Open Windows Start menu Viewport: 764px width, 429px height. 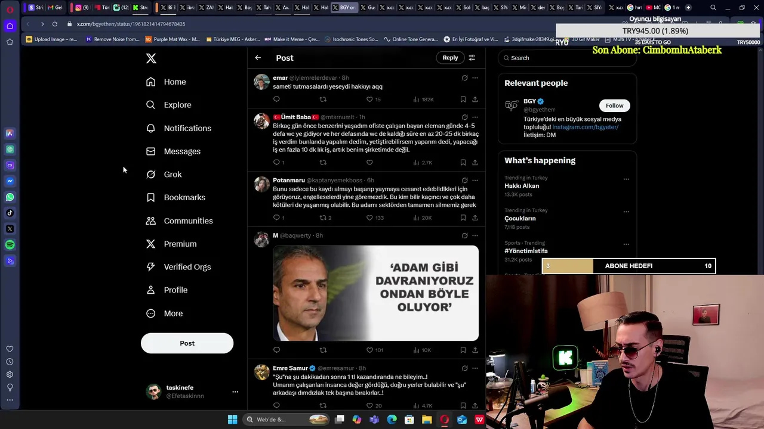tap(232, 419)
